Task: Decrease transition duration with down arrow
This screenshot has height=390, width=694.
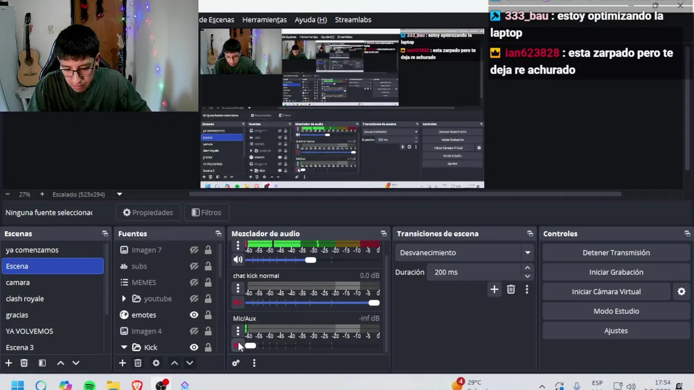Action: coord(527,276)
